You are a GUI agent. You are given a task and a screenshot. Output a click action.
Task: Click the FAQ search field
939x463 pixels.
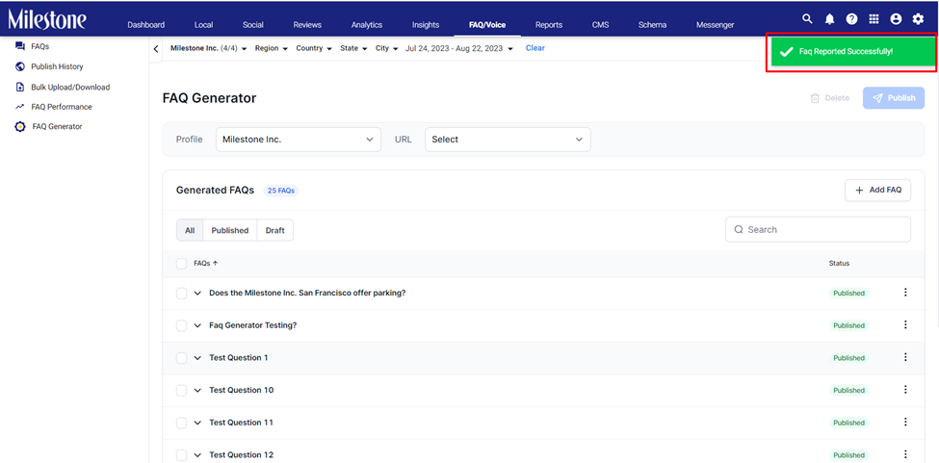coord(818,229)
